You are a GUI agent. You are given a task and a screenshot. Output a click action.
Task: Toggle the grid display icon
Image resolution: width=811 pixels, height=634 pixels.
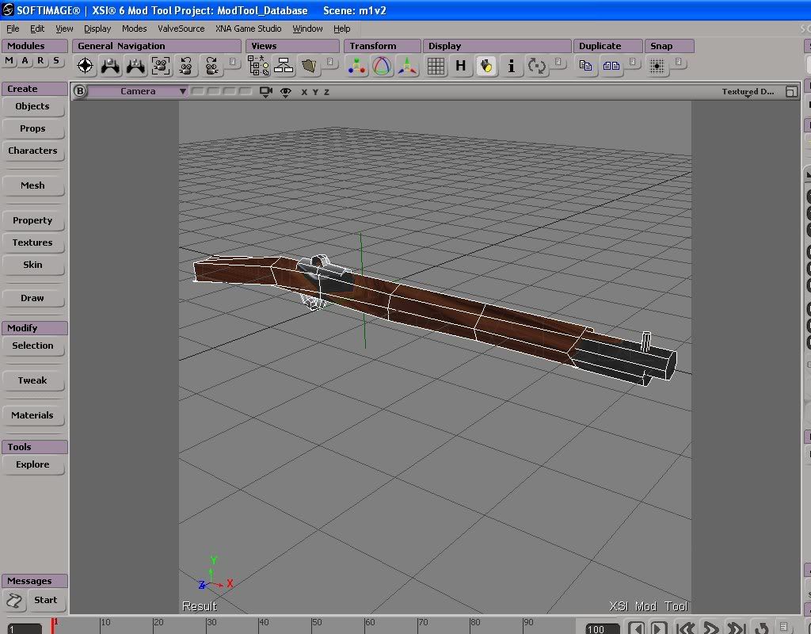[x=436, y=66]
